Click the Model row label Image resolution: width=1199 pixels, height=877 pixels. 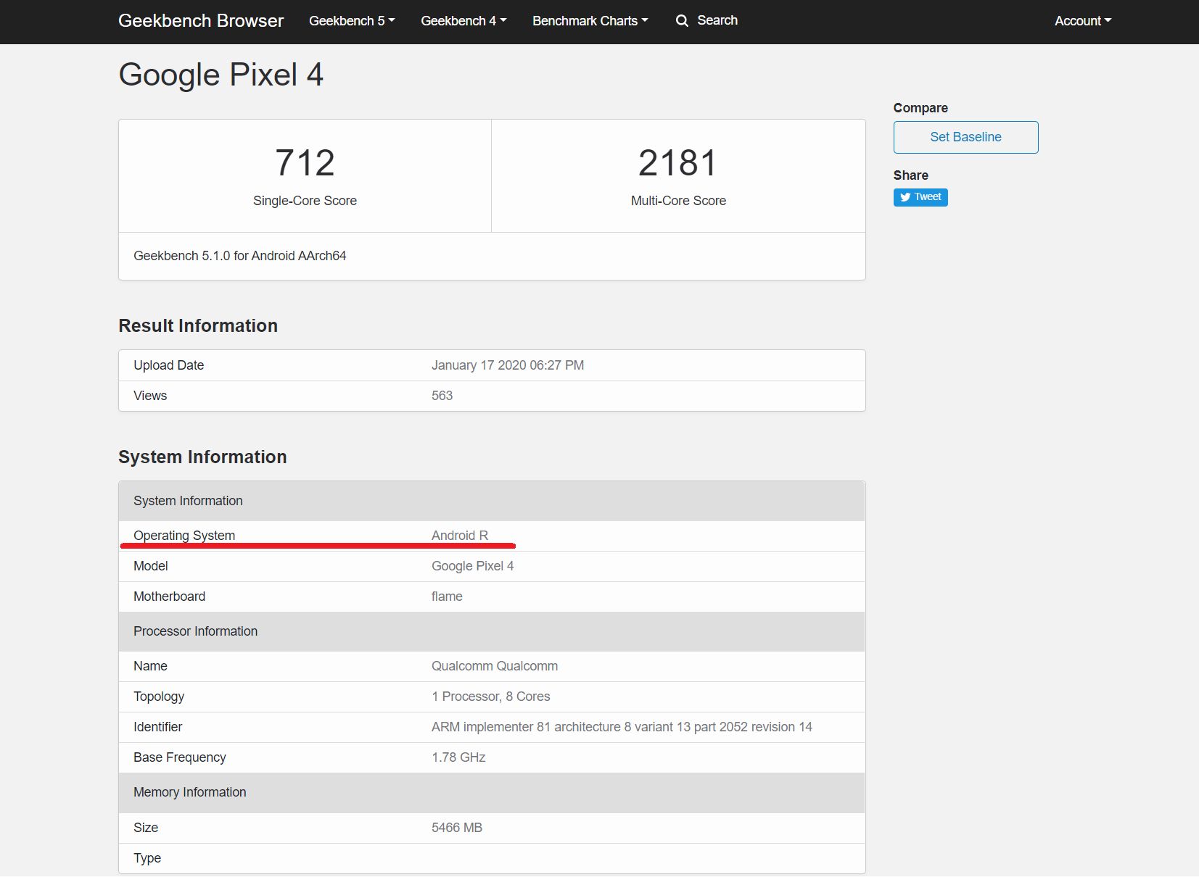pyautogui.click(x=151, y=566)
